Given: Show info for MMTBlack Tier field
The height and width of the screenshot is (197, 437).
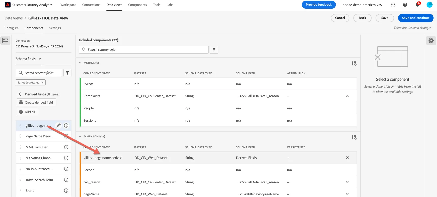Looking at the screenshot, I should pyautogui.click(x=66, y=147).
